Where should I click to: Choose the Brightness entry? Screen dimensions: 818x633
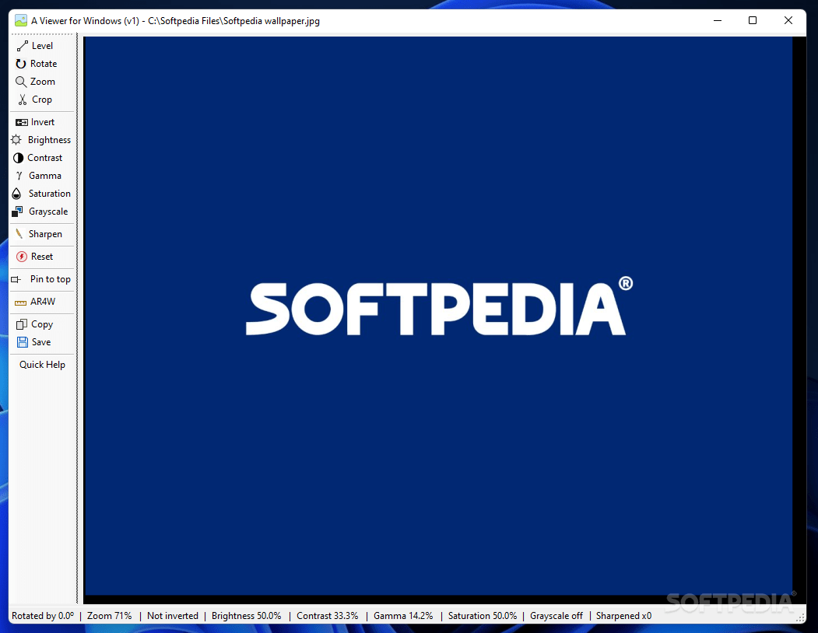[49, 140]
